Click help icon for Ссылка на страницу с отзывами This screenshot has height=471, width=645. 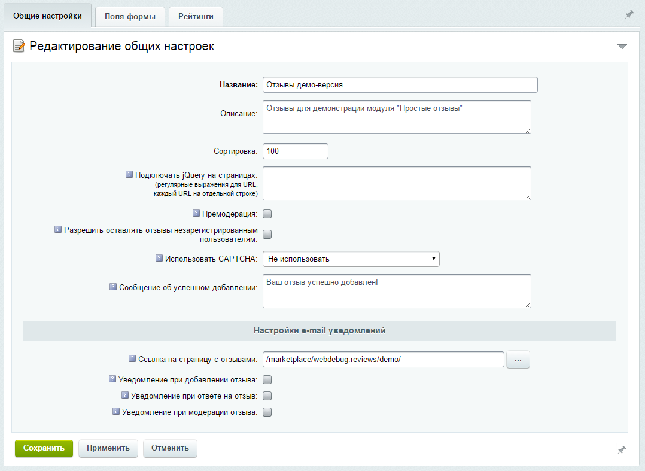[132, 358]
